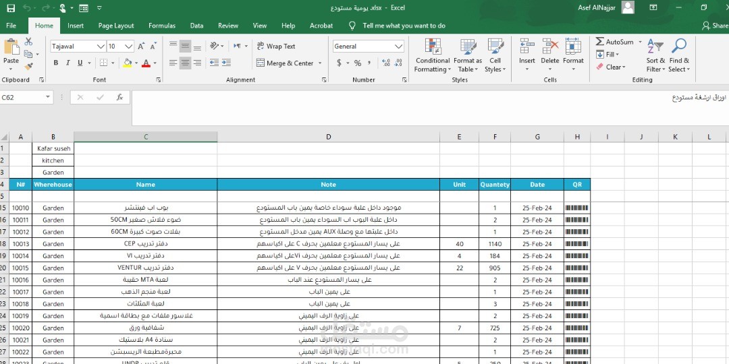The image size is (729, 364).
Task: Click the Orientation text angle icon
Action: tap(215, 46)
